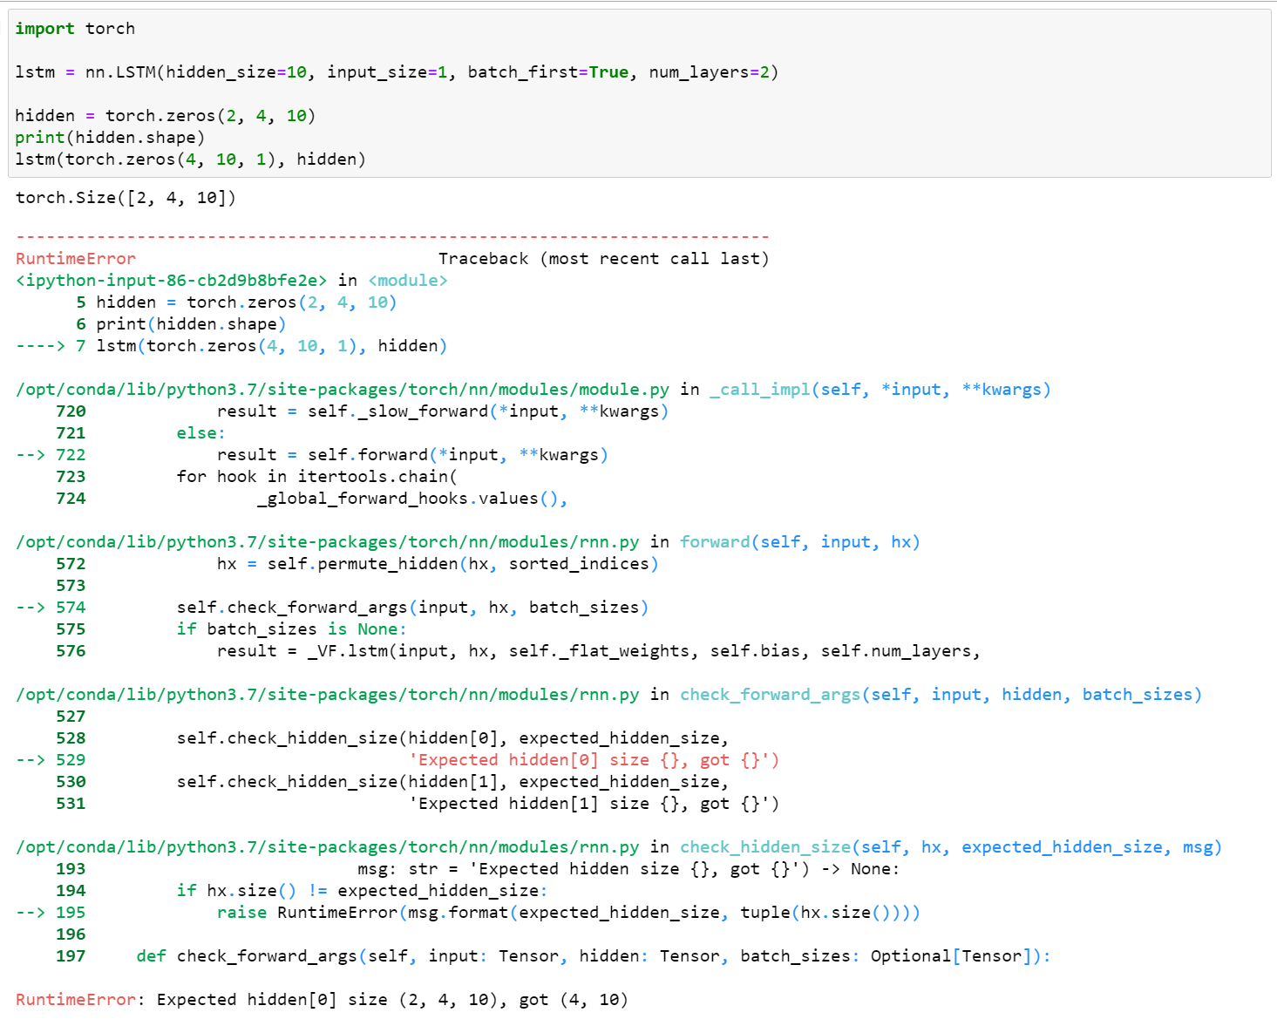The height and width of the screenshot is (1026, 1277).
Task: Select the check_forward_args function signature
Action: tap(941, 694)
